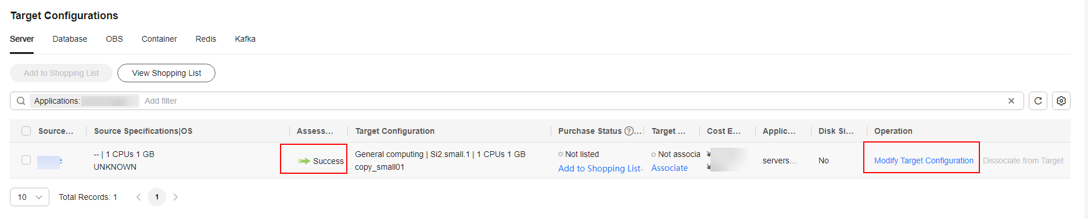Screen dimensions: 1088x219
Task: Click the refresh list icon
Action: [x=1038, y=101]
